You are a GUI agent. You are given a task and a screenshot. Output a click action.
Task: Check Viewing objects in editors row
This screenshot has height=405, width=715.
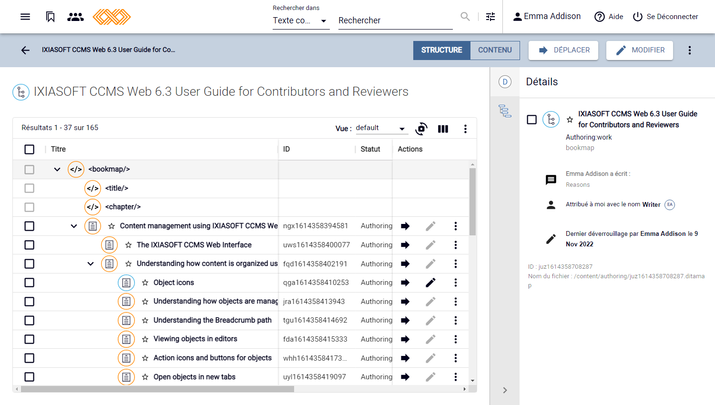click(x=30, y=339)
